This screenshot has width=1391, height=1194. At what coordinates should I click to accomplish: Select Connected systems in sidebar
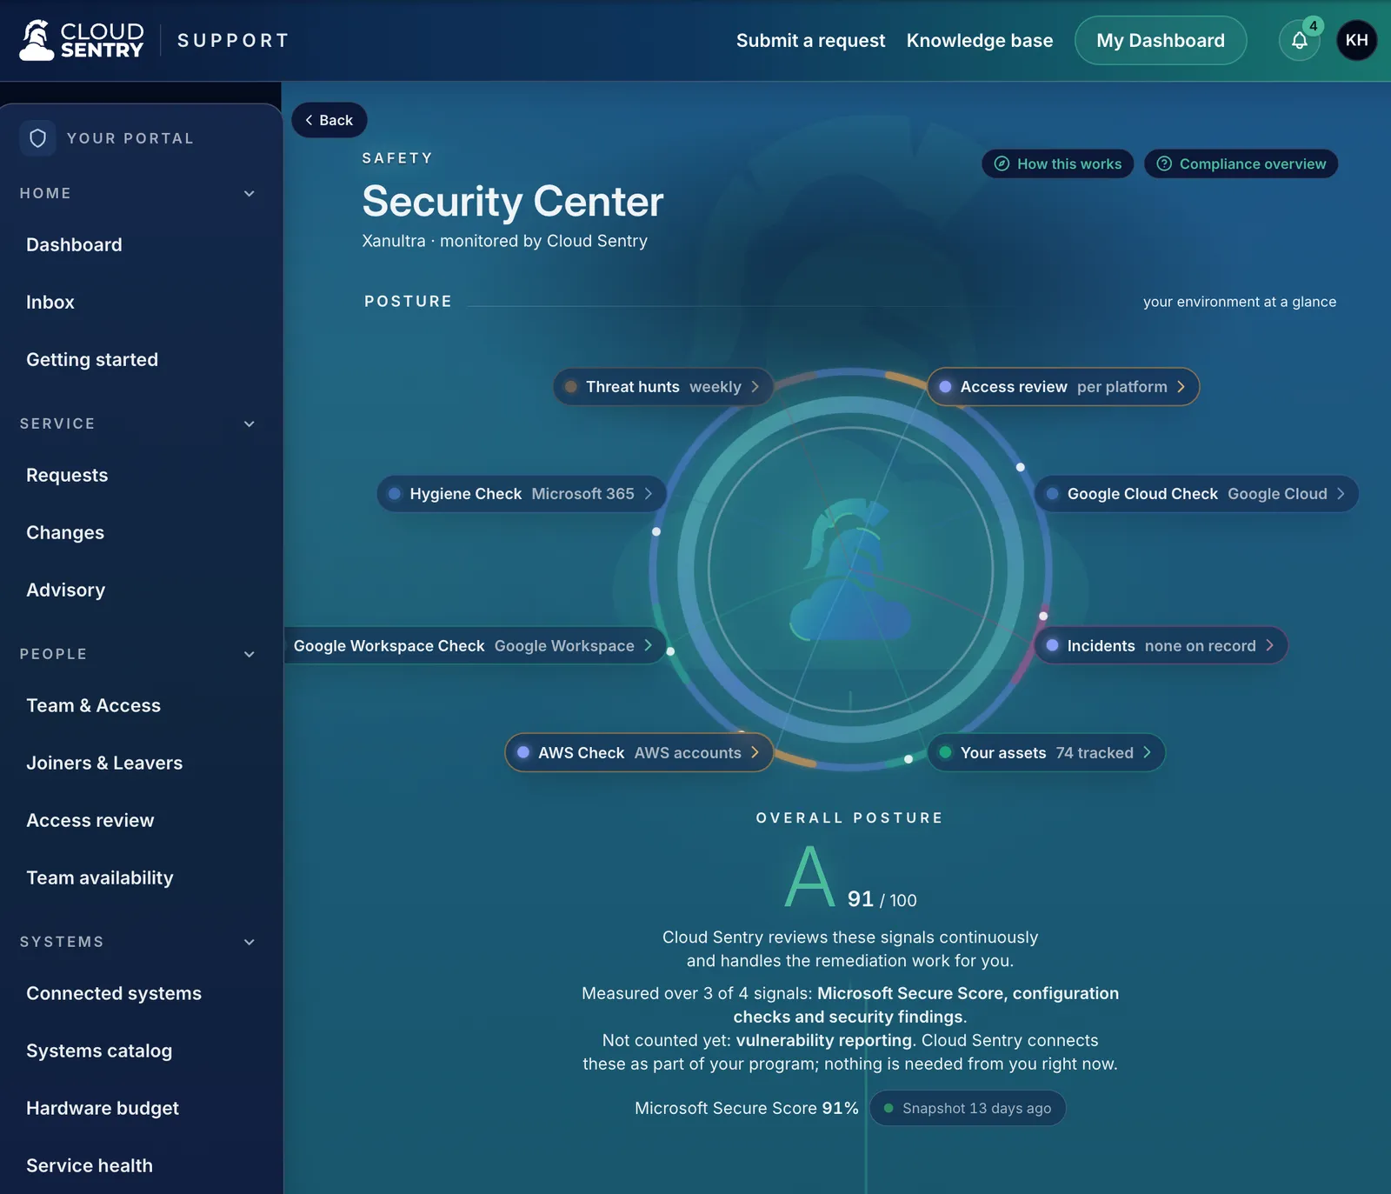[x=114, y=993]
